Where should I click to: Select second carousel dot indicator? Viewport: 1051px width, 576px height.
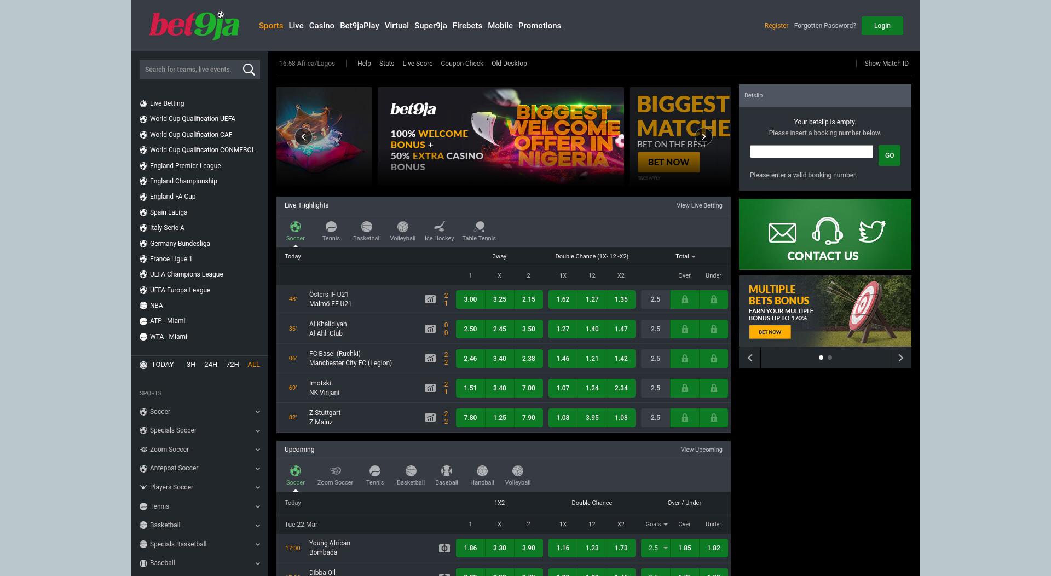pos(830,358)
